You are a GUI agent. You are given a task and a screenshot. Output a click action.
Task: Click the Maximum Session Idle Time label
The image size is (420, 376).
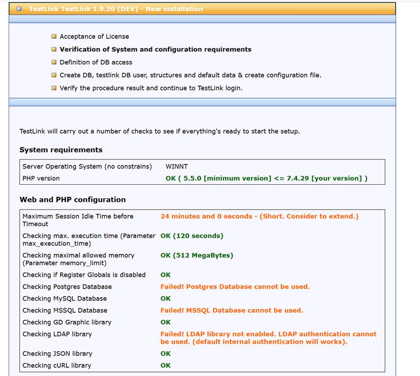[x=78, y=220]
